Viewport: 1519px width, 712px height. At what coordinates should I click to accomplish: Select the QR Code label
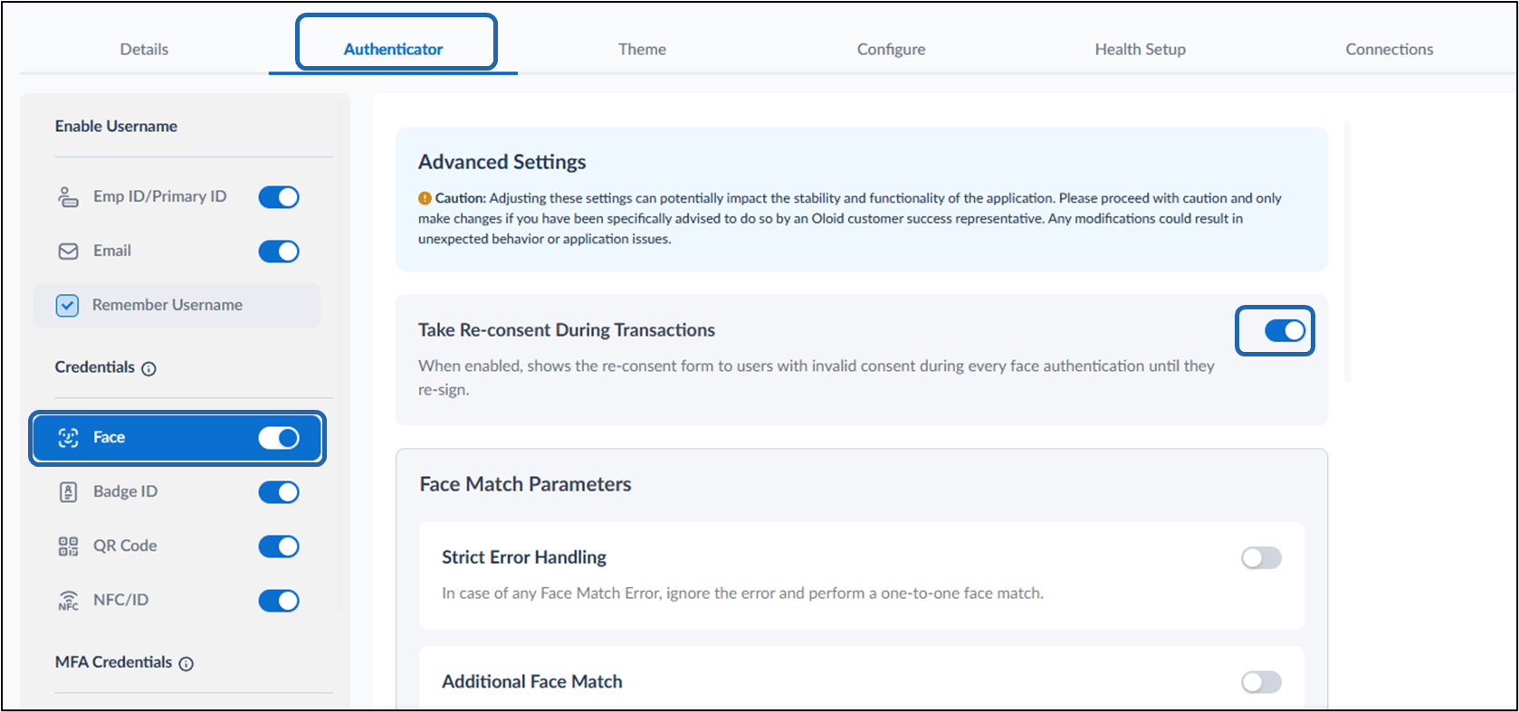click(x=125, y=546)
